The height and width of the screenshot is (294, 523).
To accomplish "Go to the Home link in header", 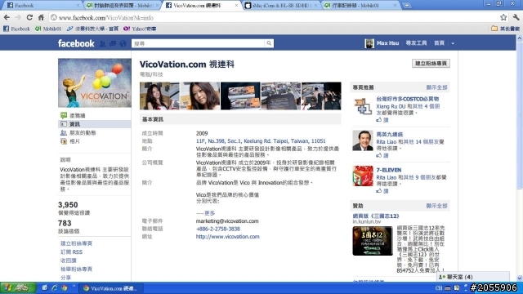I will point(439,43).
